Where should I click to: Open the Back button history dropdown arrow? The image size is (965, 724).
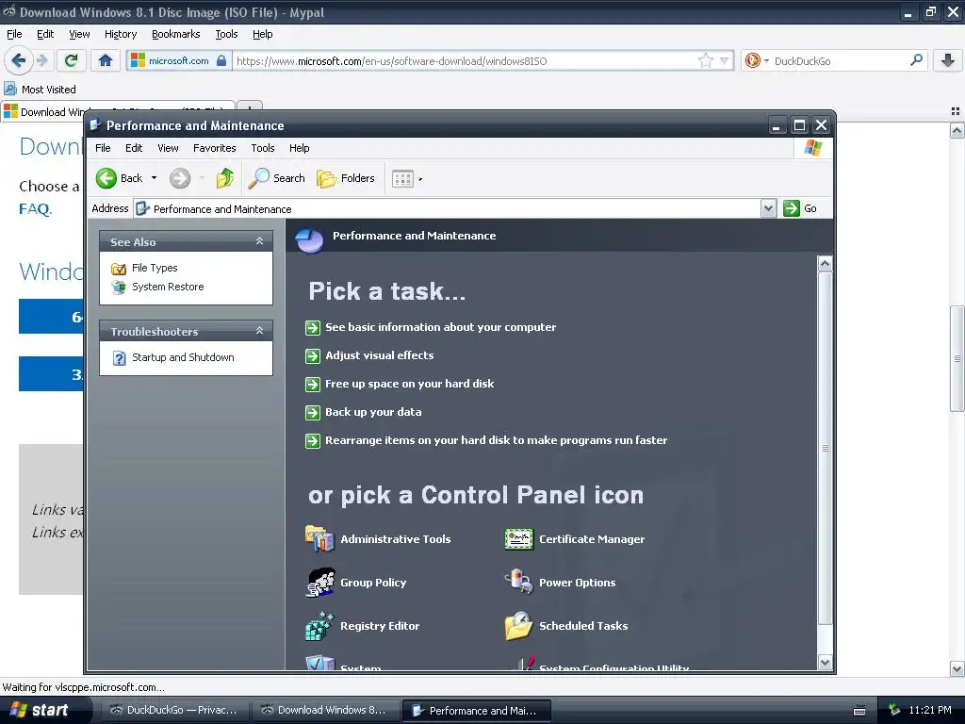tap(154, 178)
